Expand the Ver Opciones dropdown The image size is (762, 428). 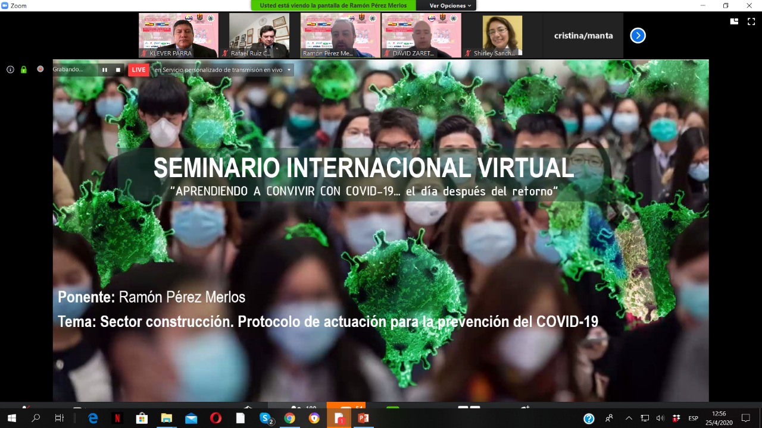(x=450, y=5)
